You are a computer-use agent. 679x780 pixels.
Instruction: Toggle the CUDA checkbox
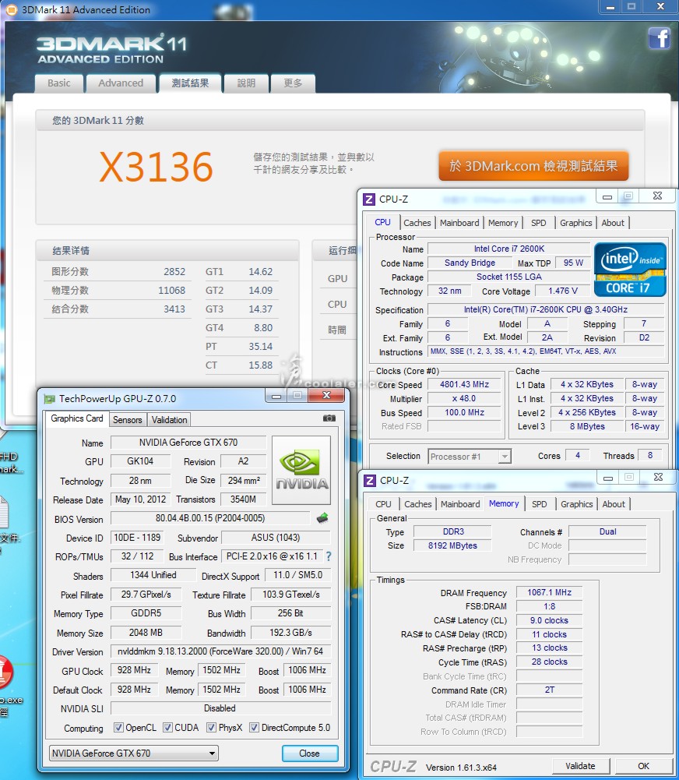coord(167,728)
